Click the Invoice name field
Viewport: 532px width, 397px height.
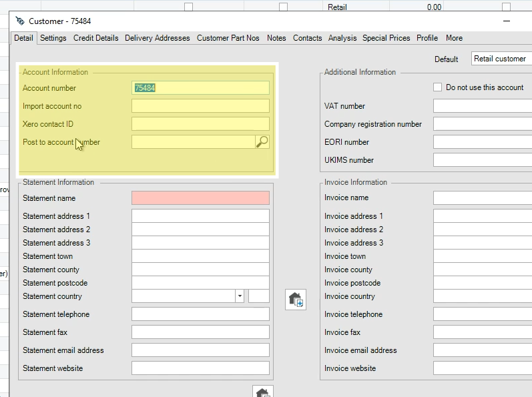[483, 197]
